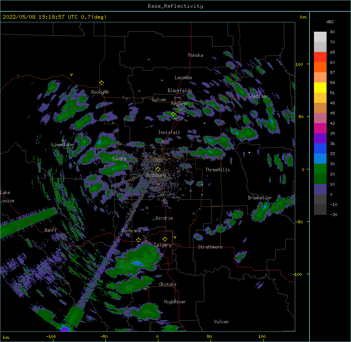Click the Okotoks label
351x342 pixels.
pos(168,284)
